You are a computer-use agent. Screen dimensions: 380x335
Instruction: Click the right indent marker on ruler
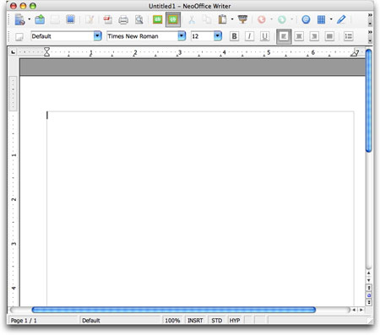click(x=354, y=53)
